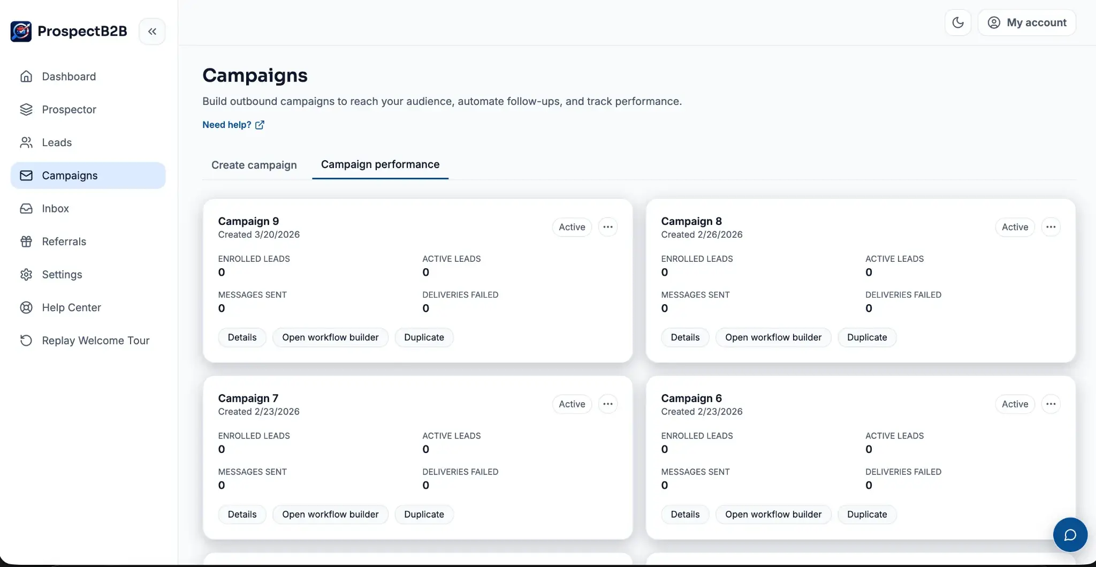1096x567 pixels.
Task: Click the Referrals gift icon
Action: click(26, 241)
